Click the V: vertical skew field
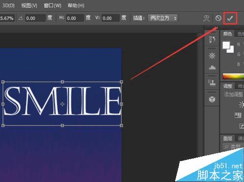Image resolution: width=244 pixels, height=182 pixels. pos(110,18)
